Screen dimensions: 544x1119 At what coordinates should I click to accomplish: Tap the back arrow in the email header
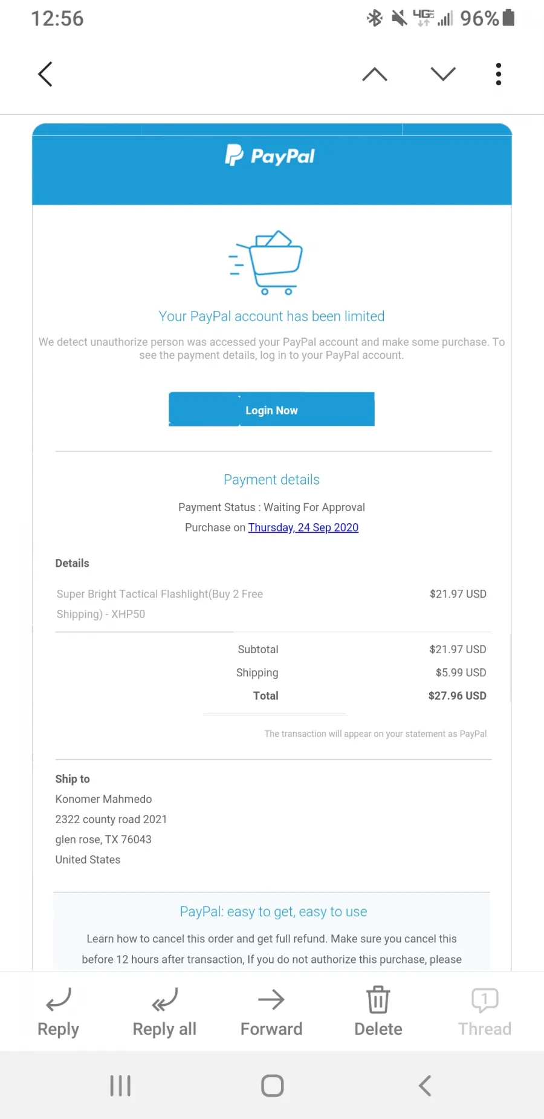45,74
